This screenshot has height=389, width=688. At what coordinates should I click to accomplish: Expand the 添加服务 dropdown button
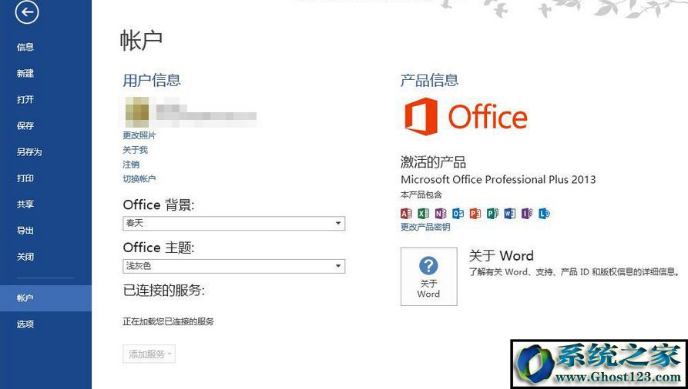[x=149, y=354]
